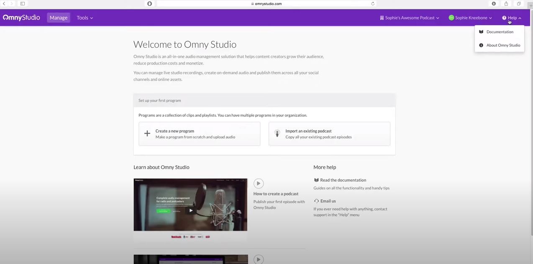Open Sophie's Awesome Podcast organization switcher
Image resolution: width=533 pixels, height=264 pixels.
[x=410, y=18]
